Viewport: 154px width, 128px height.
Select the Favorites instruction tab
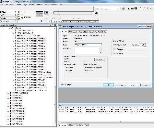pos(56,21)
